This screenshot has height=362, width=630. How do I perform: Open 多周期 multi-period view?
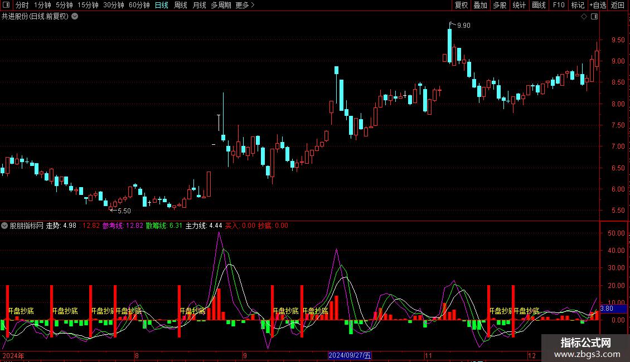[x=221, y=5]
